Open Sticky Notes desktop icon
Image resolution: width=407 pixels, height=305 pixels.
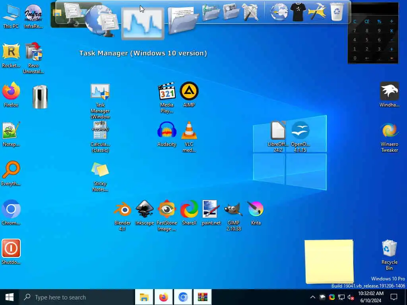pyautogui.click(x=100, y=177)
